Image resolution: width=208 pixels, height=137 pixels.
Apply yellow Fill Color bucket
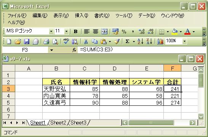[x=174, y=32]
